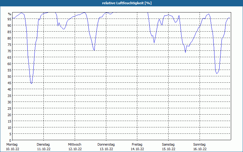Click the 'Donnerstag' day label
Image resolution: width=243 pixels, height=152 pixels.
click(x=106, y=144)
